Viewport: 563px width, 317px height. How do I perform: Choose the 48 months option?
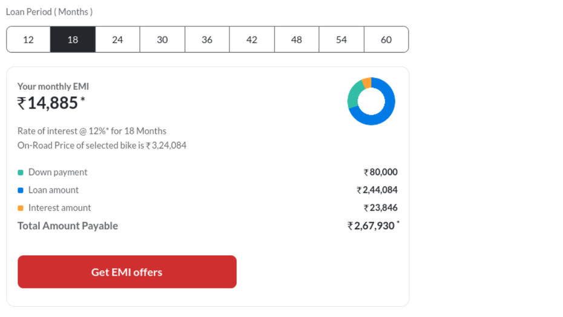click(x=297, y=39)
